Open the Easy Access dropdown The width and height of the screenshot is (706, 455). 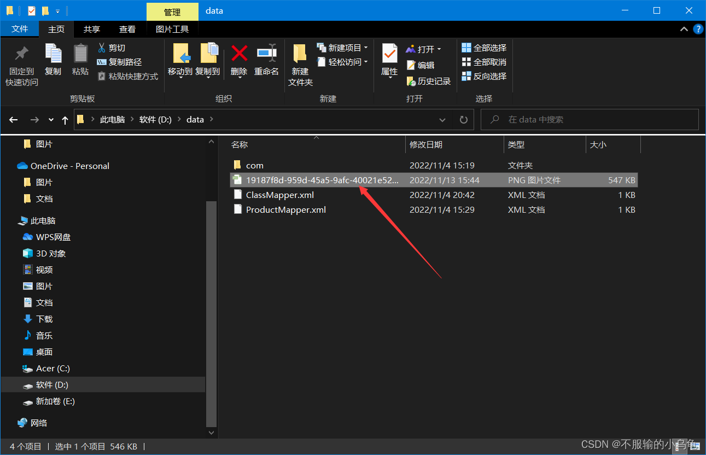click(x=342, y=62)
